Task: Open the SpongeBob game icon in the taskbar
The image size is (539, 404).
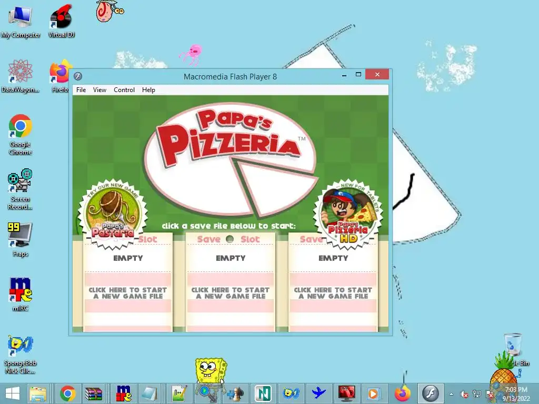Action: (291, 393)
